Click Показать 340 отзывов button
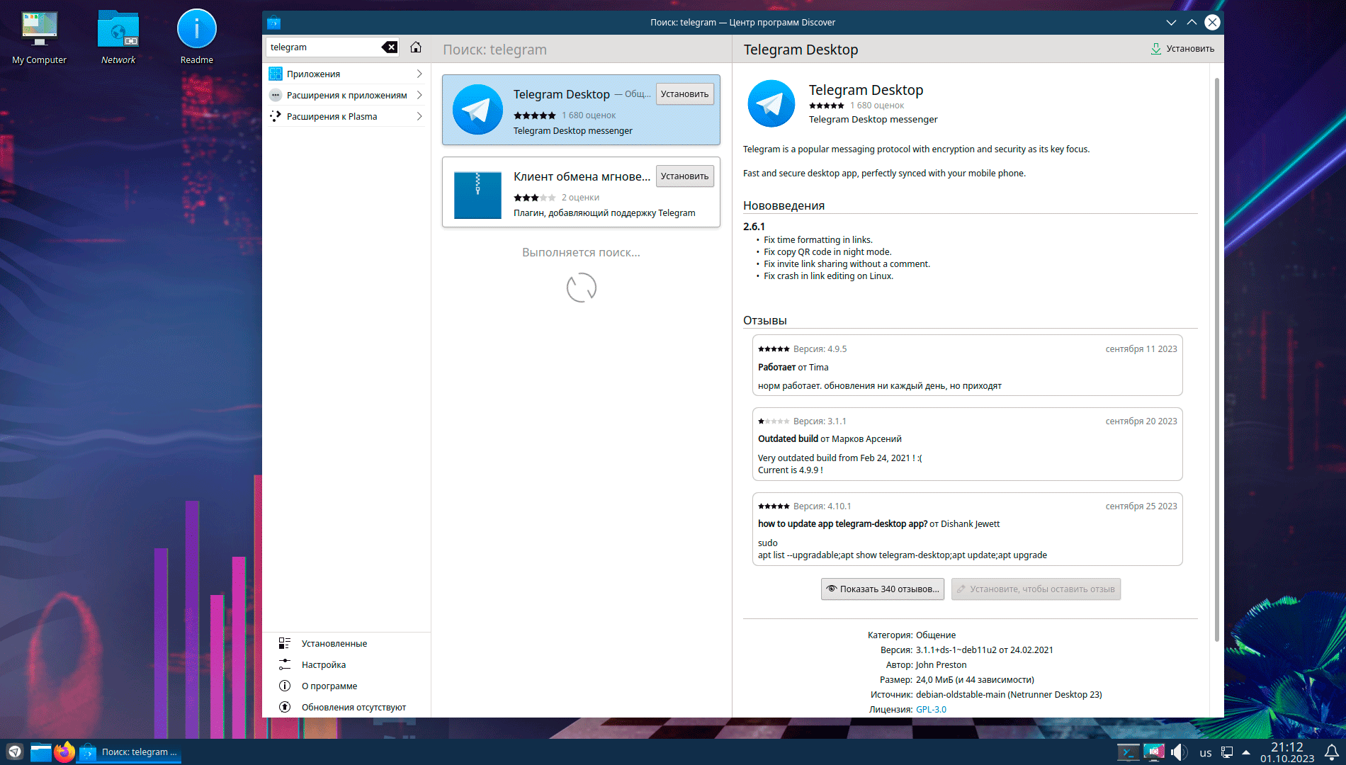 point(883,589)
